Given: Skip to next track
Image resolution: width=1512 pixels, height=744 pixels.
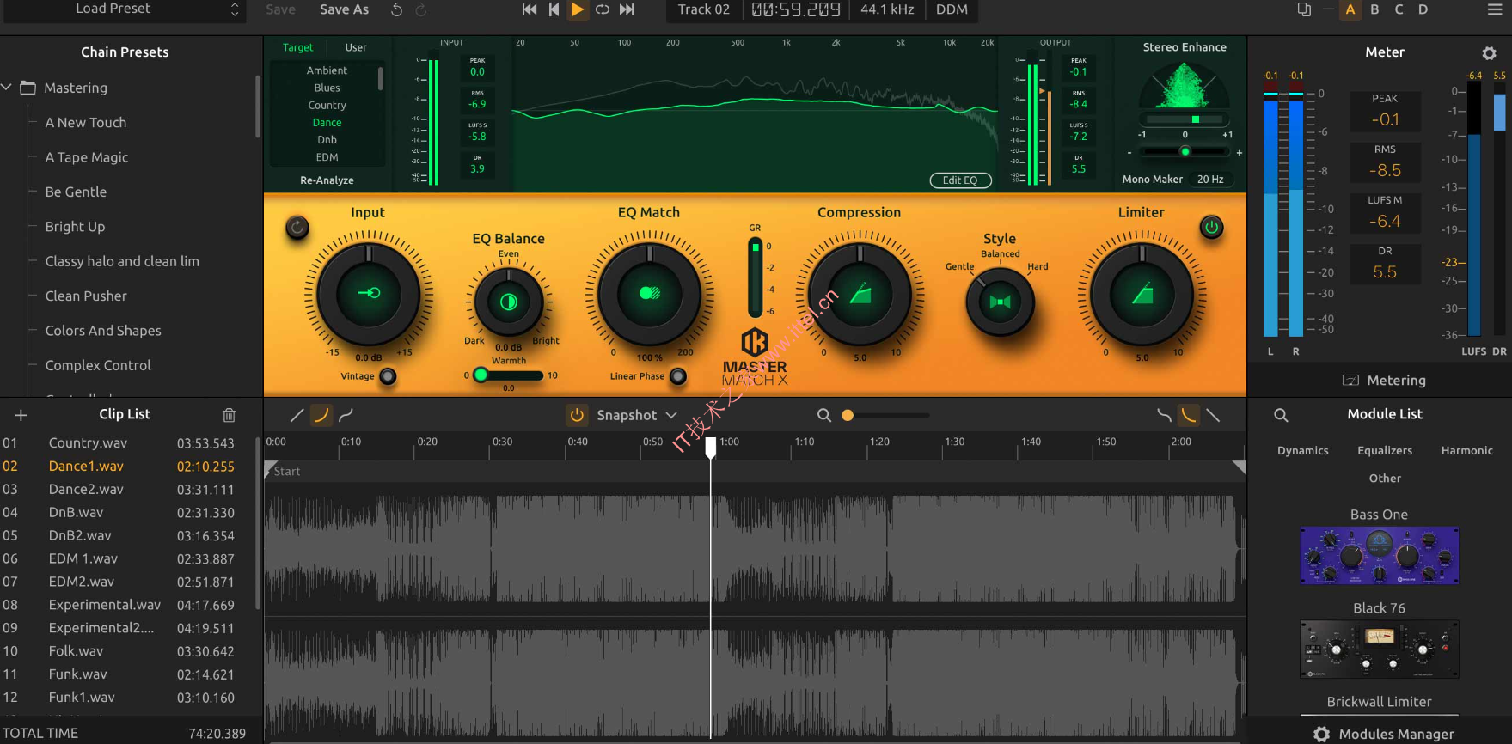Looking at the screenshot, I should 627,9.
